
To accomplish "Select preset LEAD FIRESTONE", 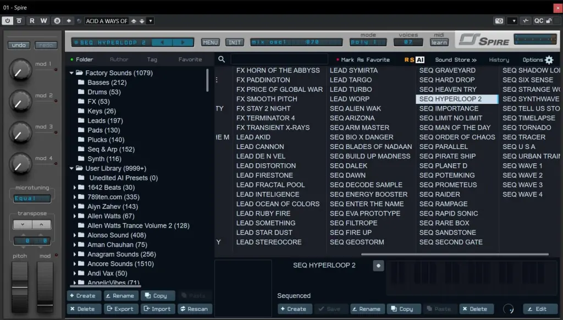I will [264, 175].
